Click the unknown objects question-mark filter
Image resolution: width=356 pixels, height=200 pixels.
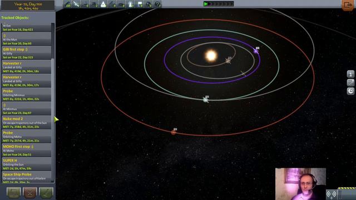coord(157,4)
